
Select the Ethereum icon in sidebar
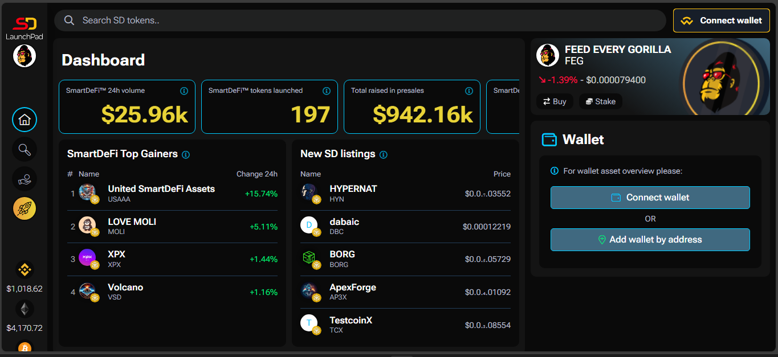25,309
